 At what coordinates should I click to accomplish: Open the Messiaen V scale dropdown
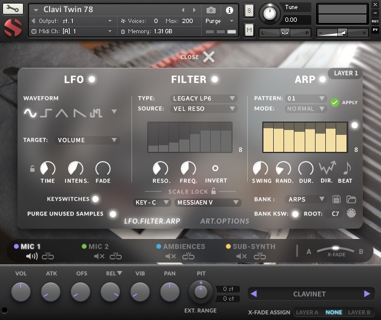point(208,203)
